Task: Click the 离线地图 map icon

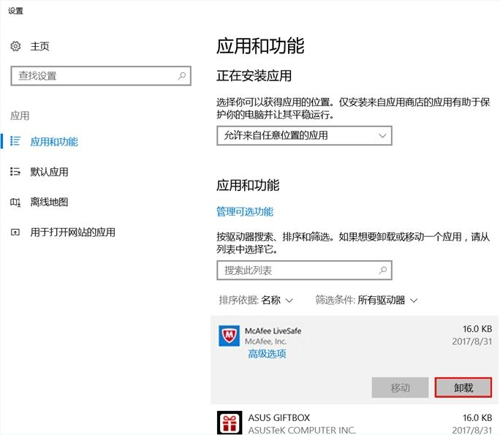Action: point(15,202)
